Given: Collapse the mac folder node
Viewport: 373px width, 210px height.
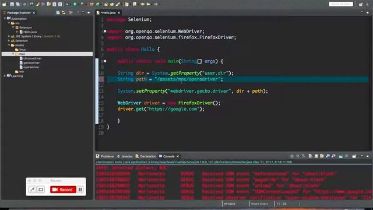Looking at the screenshot, I should pos(13,54).
